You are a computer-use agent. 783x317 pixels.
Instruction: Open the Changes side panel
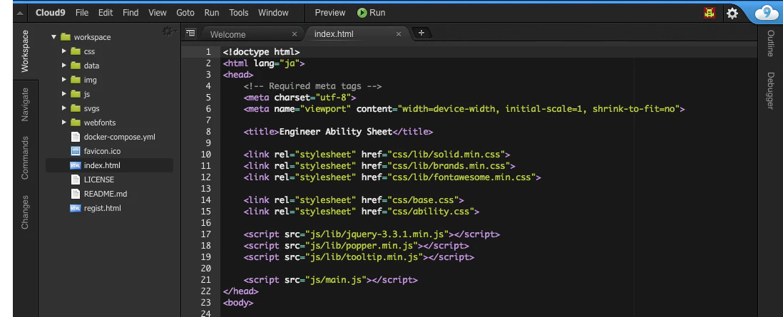(25, 212)
